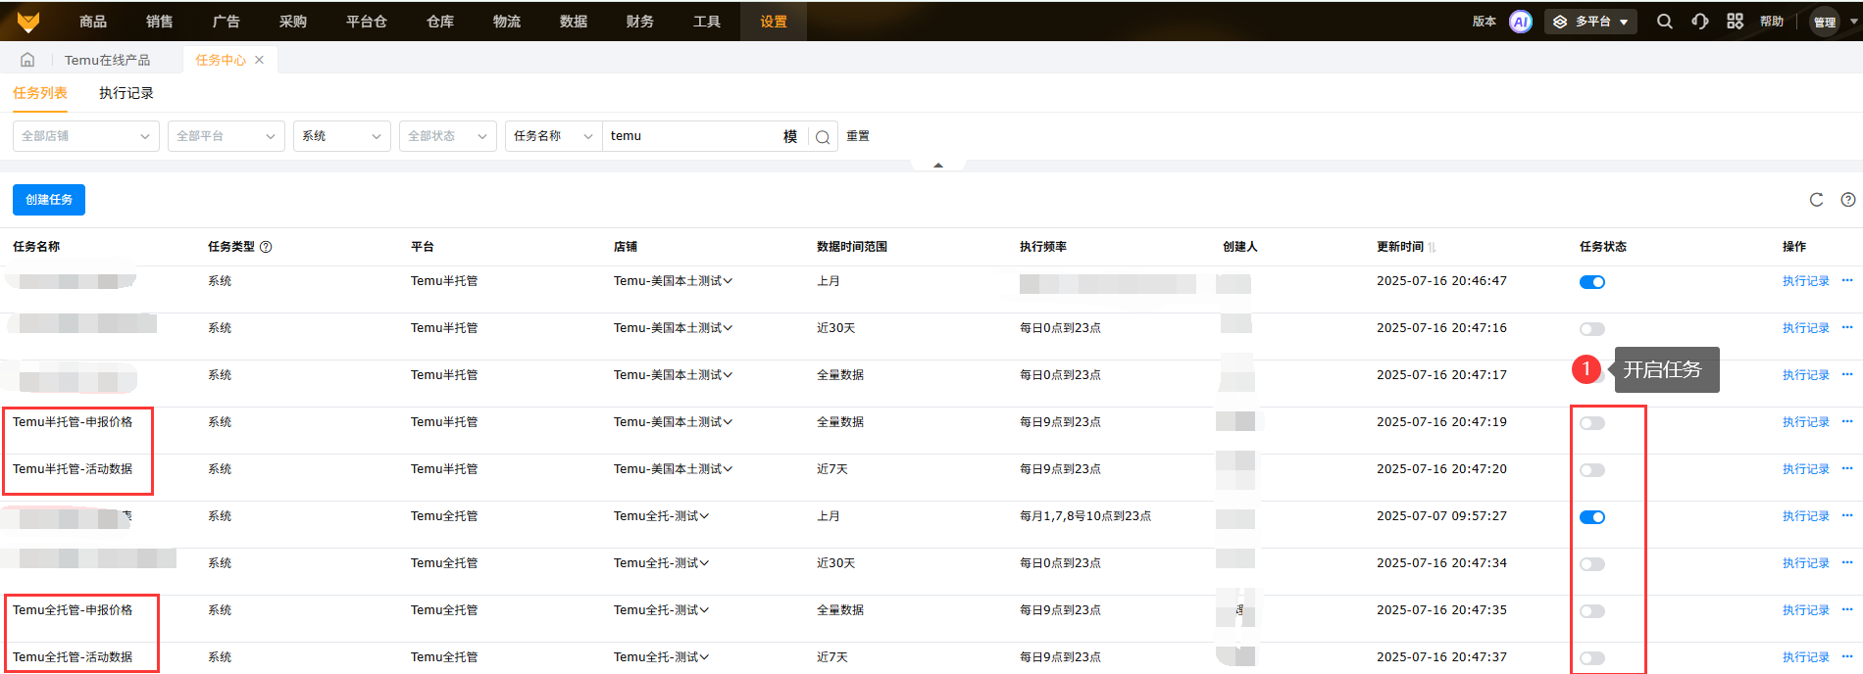Image resolution: width=1863 pixels, height=674 pixels.
Task: Open the apps grid icon
Action: click(x=1735, y=22)
